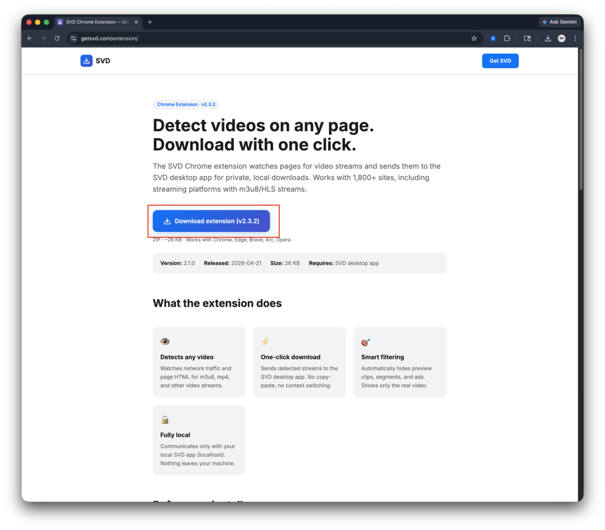Image resolution: width=605 pixels, height=530 pixels.
Task: Click the One-click download heading
Action: 290,357
